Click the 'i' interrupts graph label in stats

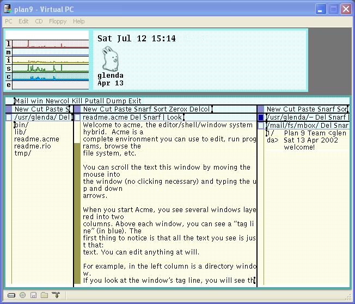pos(9,60)
